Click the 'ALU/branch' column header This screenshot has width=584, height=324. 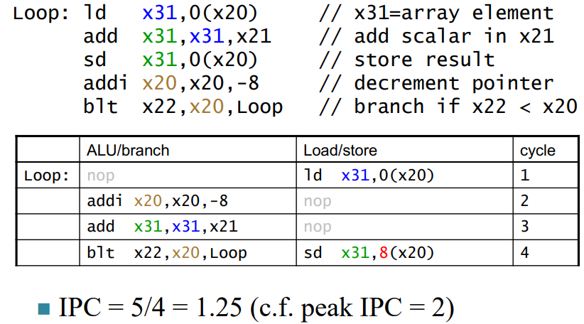[128, 150]
